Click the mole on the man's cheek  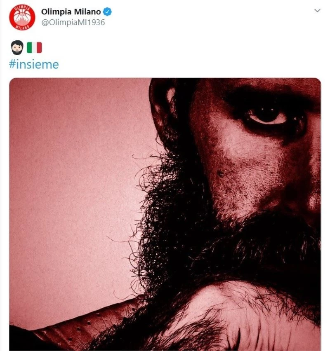click(220, 173)
